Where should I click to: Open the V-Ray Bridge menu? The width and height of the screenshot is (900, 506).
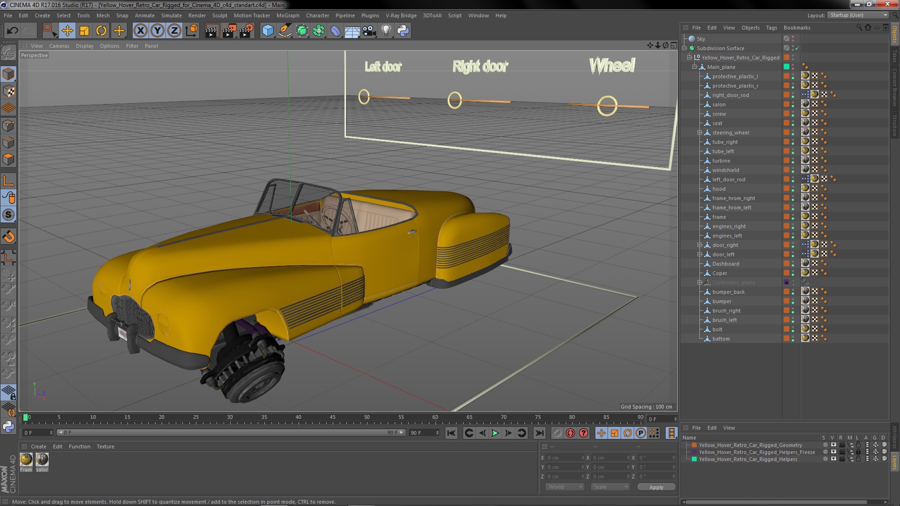(x=401, y=15)
